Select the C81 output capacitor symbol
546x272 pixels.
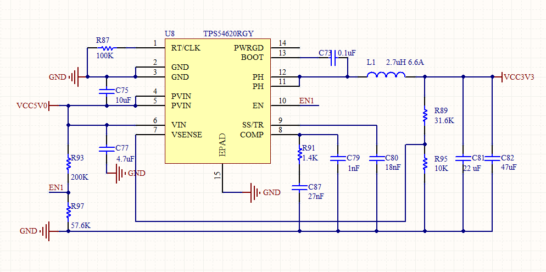pyautogui.click(x=463, y=158)
